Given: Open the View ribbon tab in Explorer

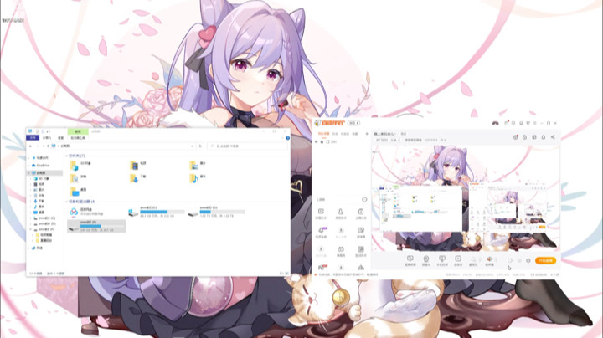Looking at the screenshot, I should [61, 137].
